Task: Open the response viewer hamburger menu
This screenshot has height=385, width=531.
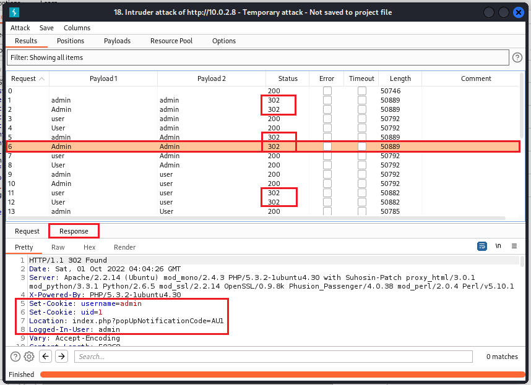Action: [514, 246]
